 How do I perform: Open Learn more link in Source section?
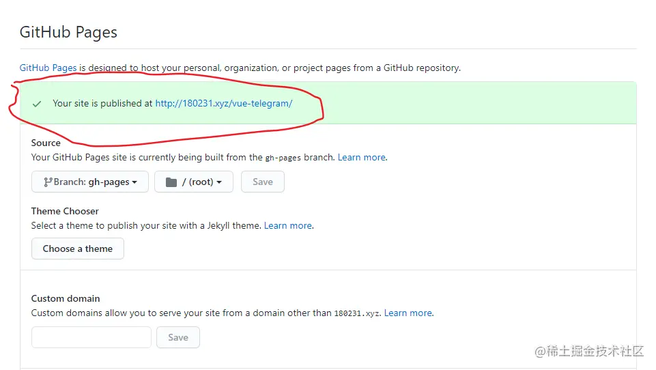[x=362, y=158]
